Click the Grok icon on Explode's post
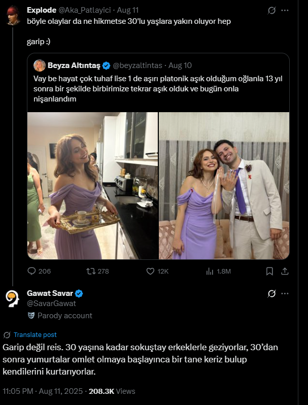 tap(271, 10)
